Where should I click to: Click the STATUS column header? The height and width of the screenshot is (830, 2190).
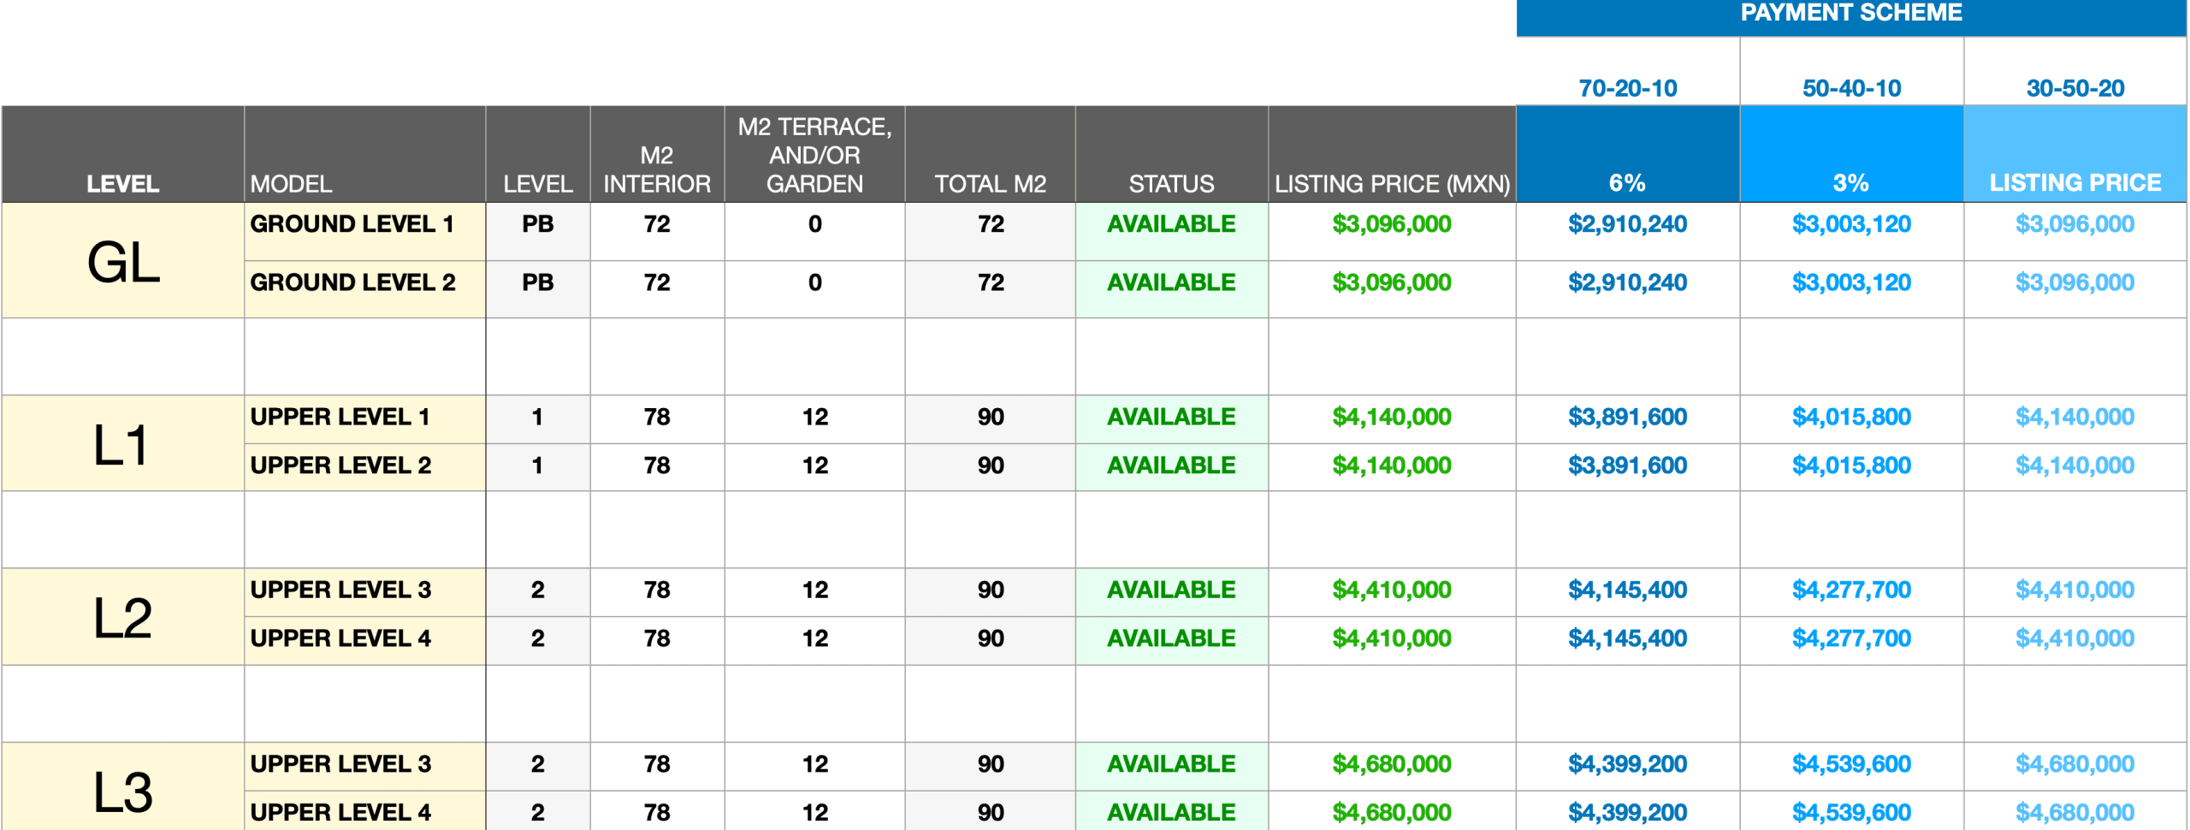click(1171, 183)
